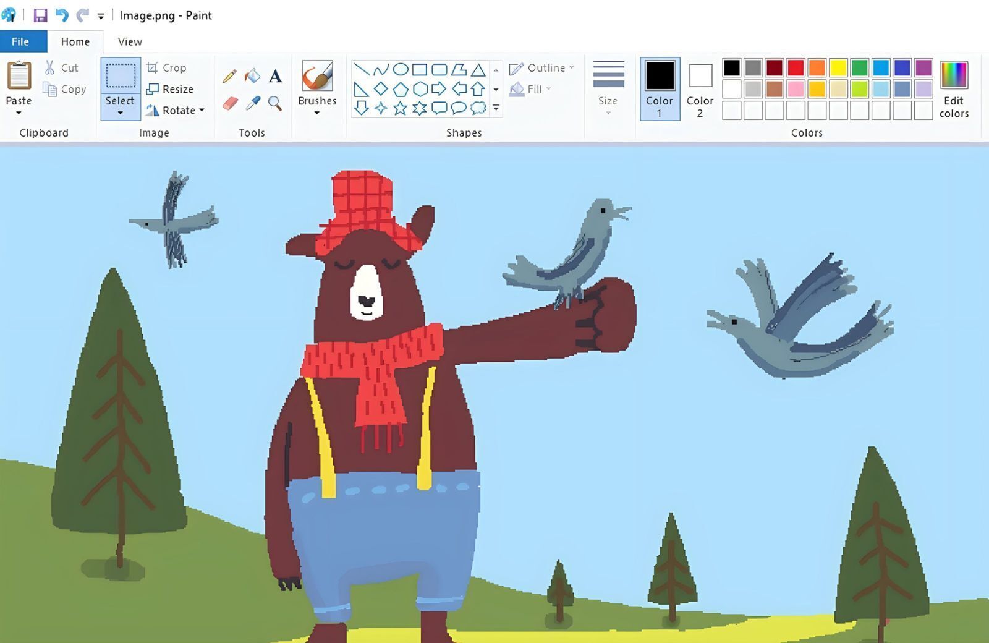Open the Paste dropdown arrow
Screen dimensions: 989x643
19,113
